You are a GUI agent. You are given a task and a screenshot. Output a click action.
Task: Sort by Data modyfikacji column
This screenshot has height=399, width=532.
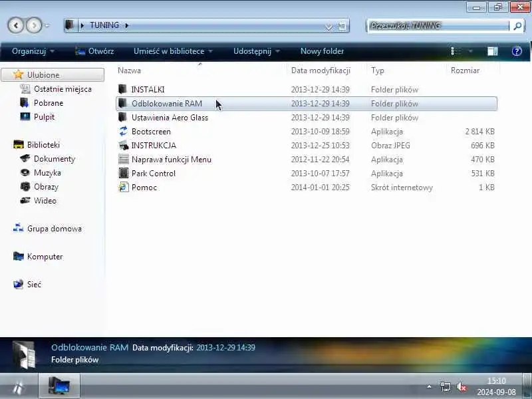(321, 70)
